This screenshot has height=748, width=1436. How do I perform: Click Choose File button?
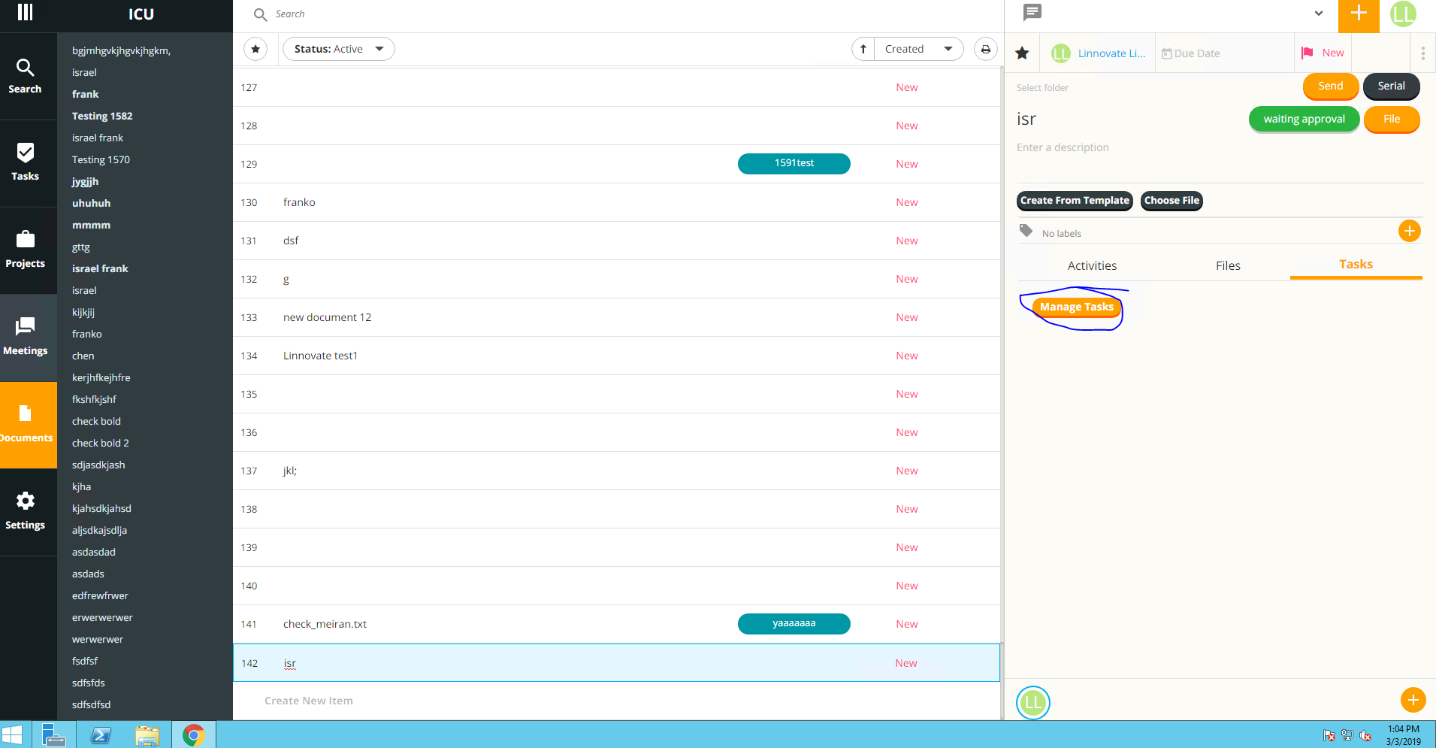1171,201
